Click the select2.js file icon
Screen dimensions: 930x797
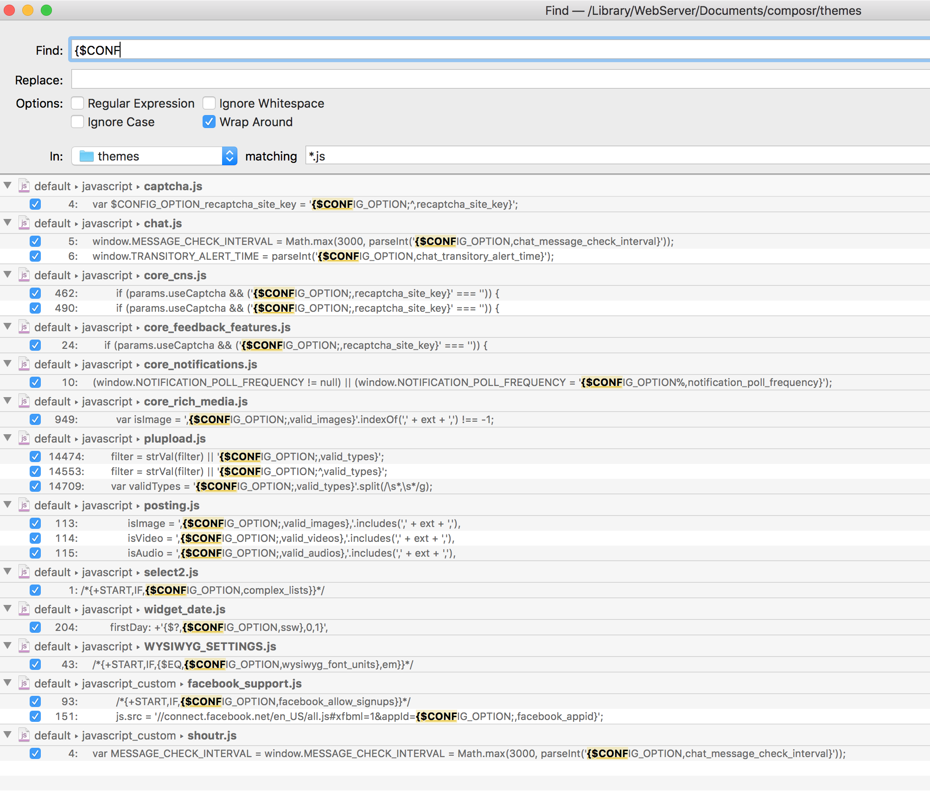(x=24, y=572)
